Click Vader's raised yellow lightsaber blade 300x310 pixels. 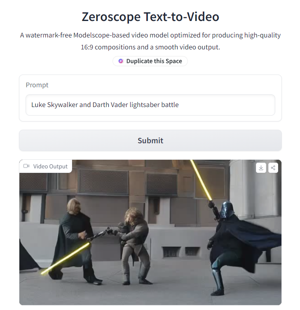click(201, 180)
